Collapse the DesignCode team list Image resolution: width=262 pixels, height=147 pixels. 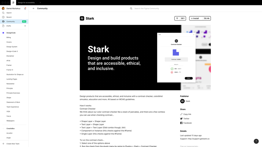pyautogui.click(x=11, y=33)
